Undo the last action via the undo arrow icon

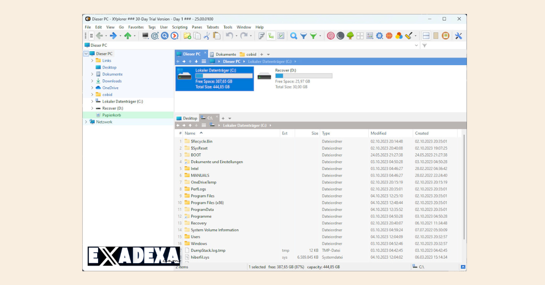tap(230, 35)
